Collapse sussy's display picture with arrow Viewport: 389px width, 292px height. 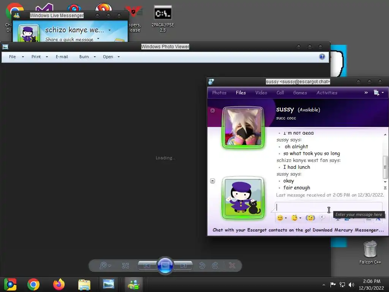click(213, 111)
